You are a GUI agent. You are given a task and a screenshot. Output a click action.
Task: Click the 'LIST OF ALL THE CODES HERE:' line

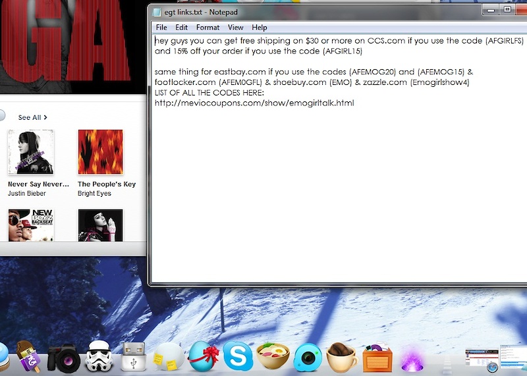point(209,92)
